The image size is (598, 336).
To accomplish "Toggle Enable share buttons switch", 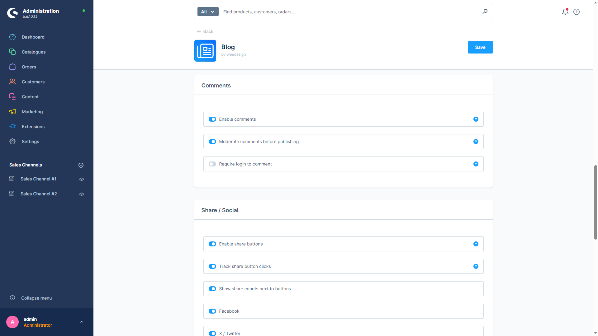I will pos(212,244).
